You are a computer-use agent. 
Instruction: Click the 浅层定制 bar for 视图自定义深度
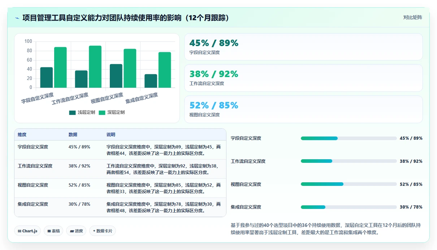pos(116,76)
